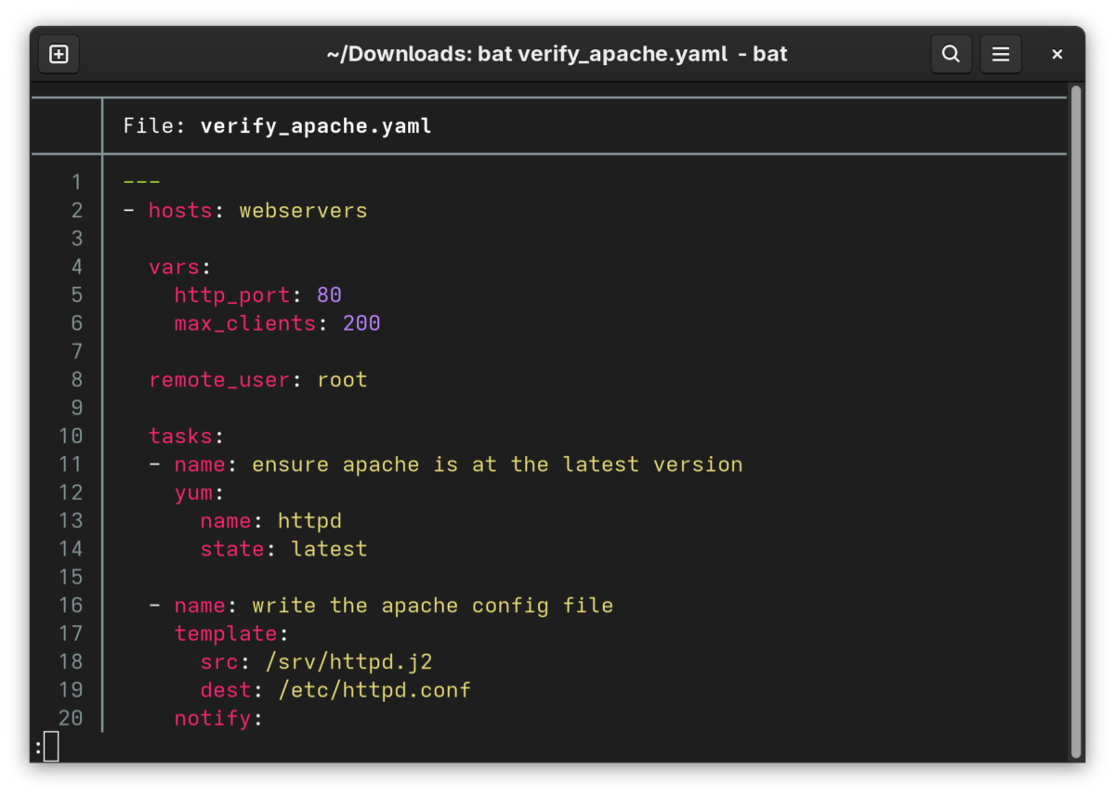1115x796 pixels.
Task: Click the 'dest' key on line 19
Action: tap(226, 690)
